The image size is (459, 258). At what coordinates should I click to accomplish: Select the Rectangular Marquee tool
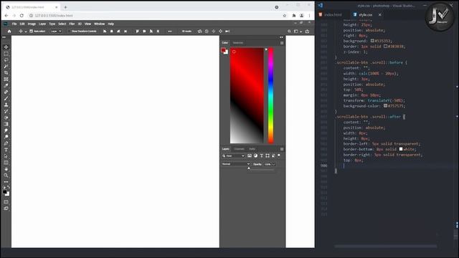click(x=6, y=54)
